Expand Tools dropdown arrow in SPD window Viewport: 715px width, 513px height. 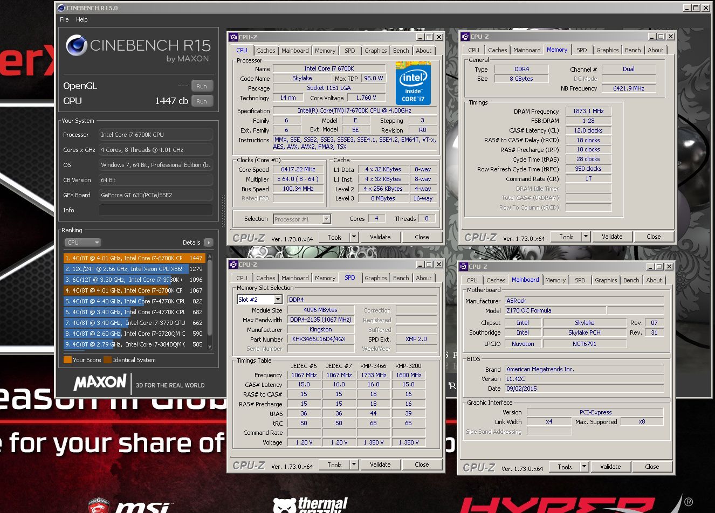point(354,465)
